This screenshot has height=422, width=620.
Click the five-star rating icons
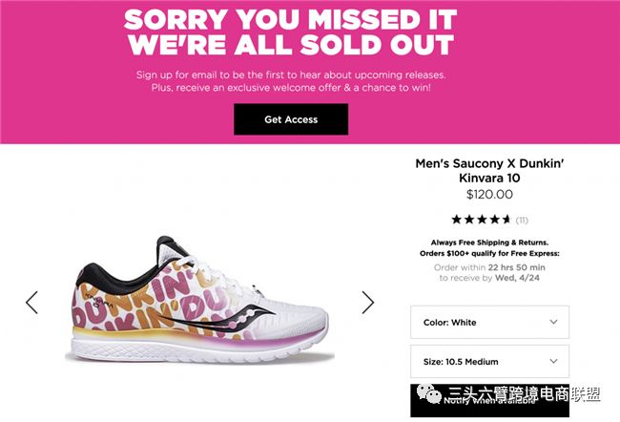click(x=481, y=220)
